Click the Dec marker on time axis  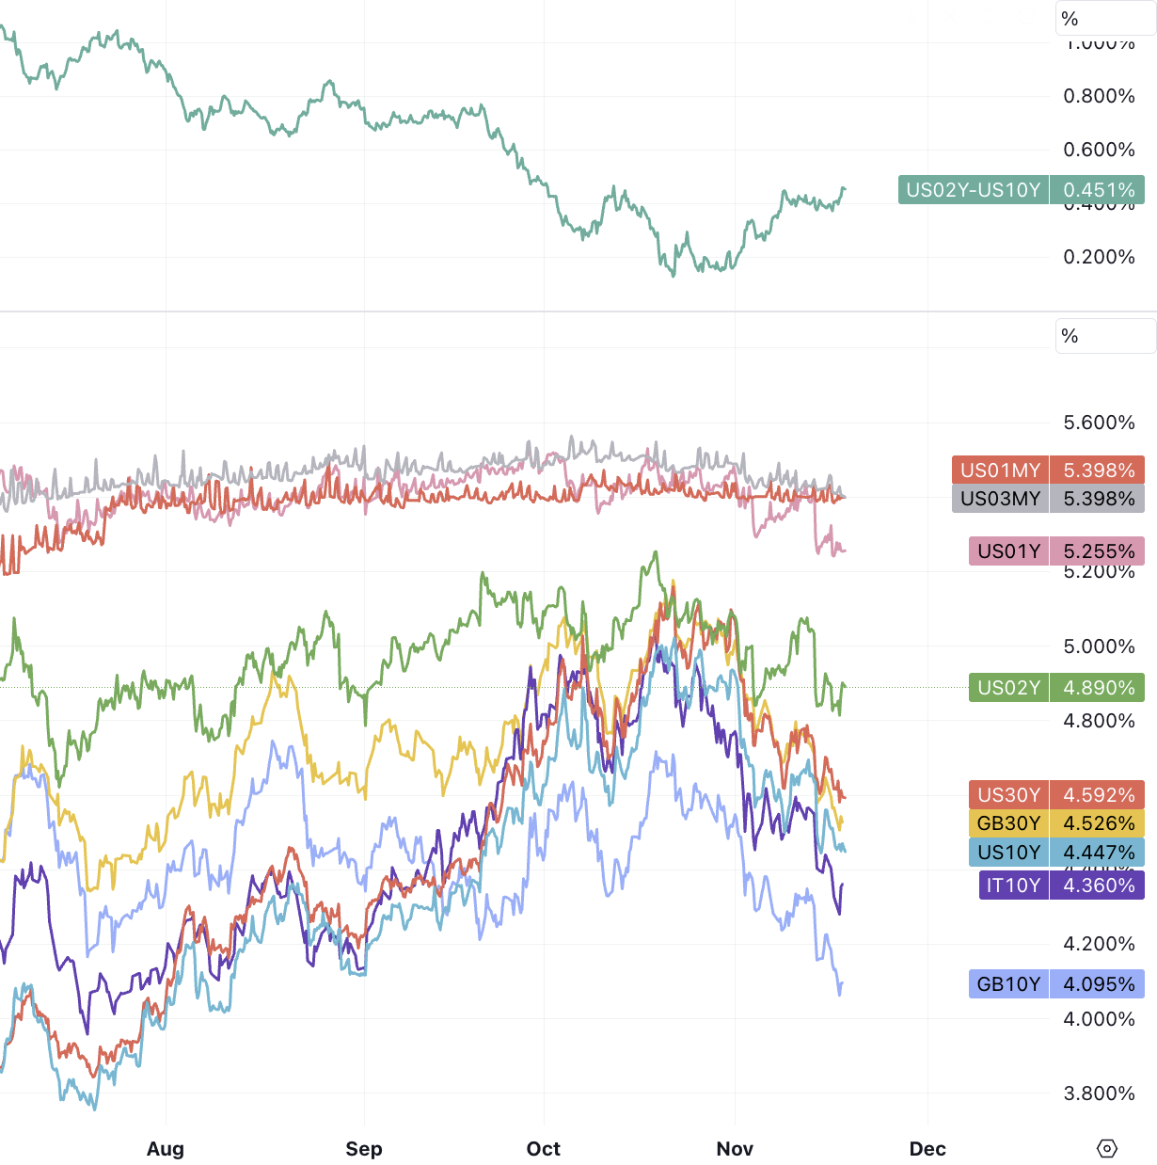[x=927, y=1149]
